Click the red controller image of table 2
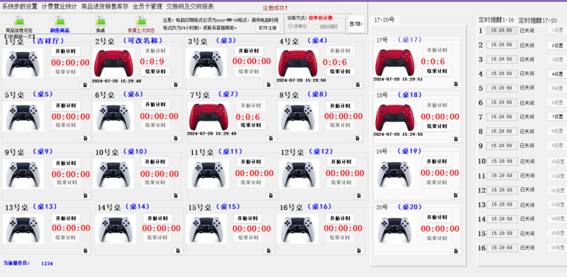Image resolution: width=567 pixels, height=277 pixels. [113, 63]
